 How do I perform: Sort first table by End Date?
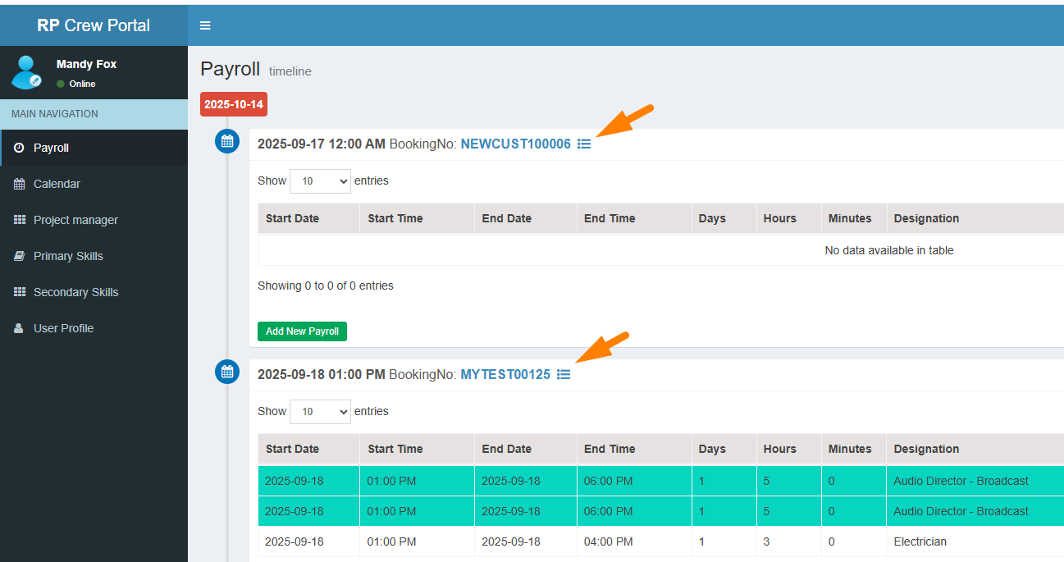pyautogui.click(x=526, y=218)
